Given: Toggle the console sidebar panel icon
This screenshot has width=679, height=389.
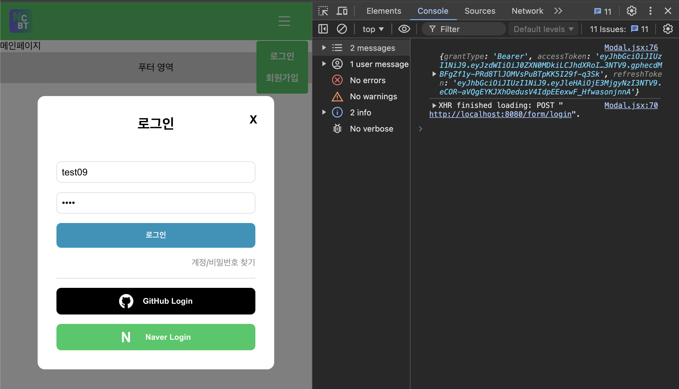Looking at the screenshot, I should click(x=323, y=29).
